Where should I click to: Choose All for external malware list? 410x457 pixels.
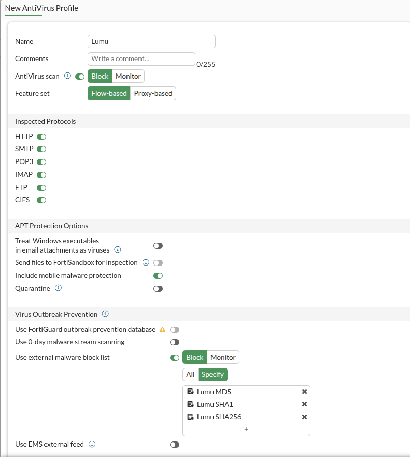[x=190, y=374]
